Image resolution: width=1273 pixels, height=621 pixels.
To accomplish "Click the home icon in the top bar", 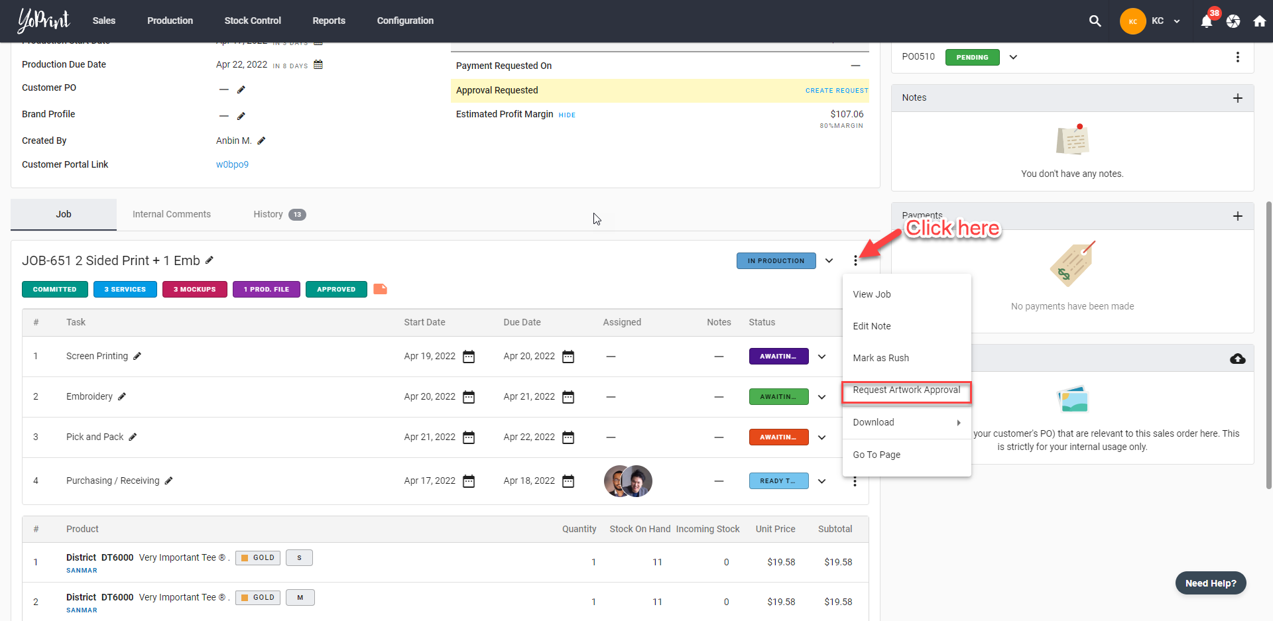I will click(x=1259, y=21).
